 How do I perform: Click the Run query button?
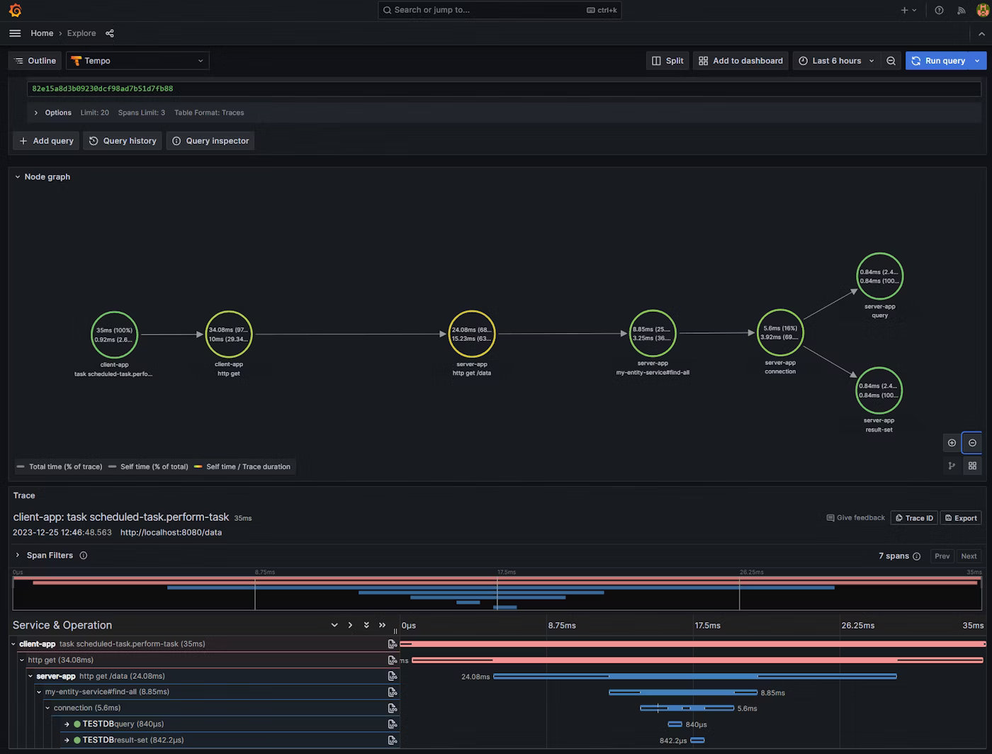937,61
